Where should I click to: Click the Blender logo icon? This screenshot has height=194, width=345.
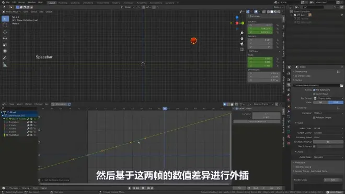(x=3, y=3)
